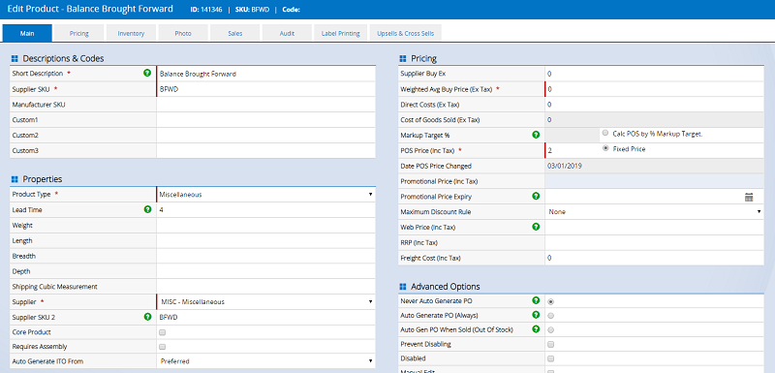This screenshot has height=373, width=775.
Task: Open help icon for Short Description
Action: [x=147, y=73]
